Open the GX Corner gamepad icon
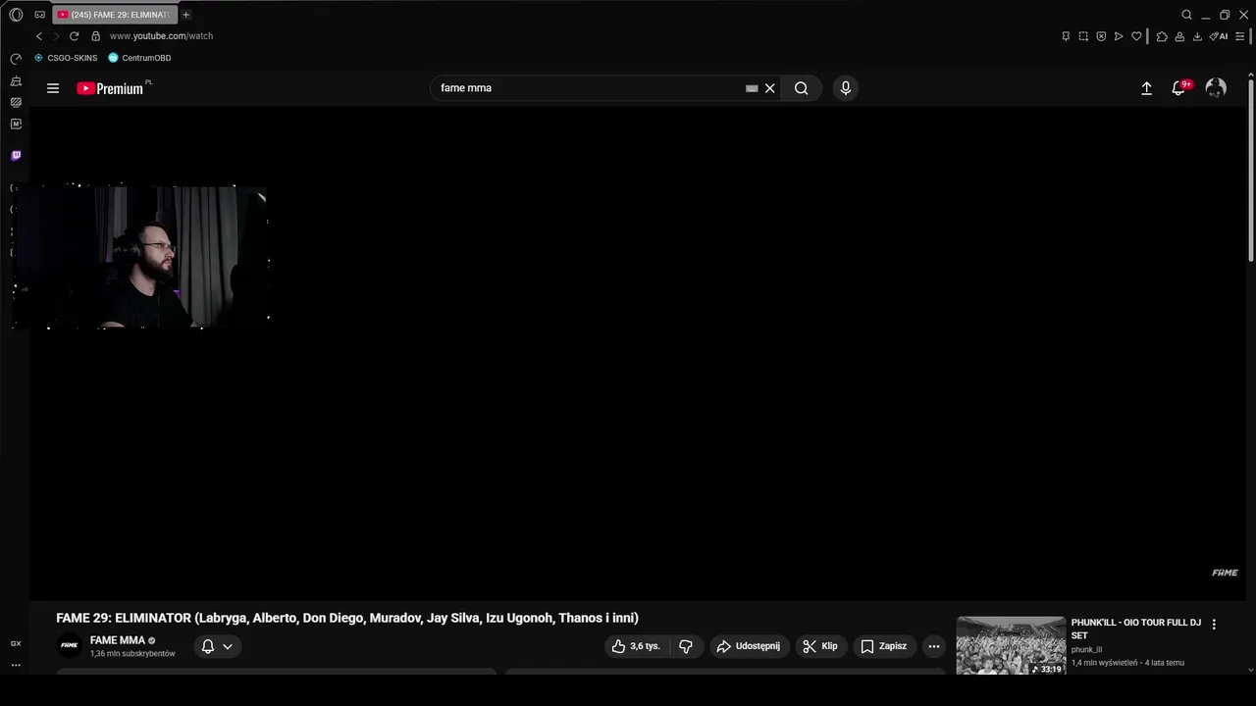This screenshot has height=706, width=1256. pyautogui.click(x=39, y=15)
